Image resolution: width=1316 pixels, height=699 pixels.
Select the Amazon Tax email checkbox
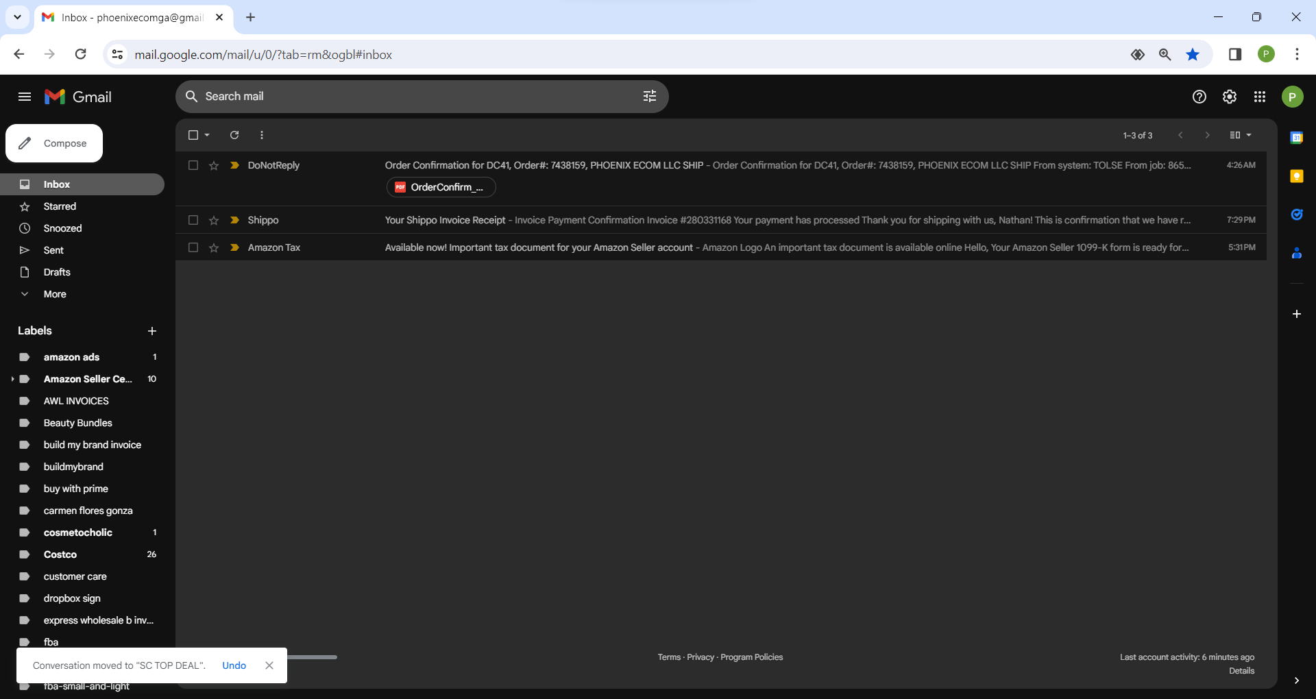193,247
